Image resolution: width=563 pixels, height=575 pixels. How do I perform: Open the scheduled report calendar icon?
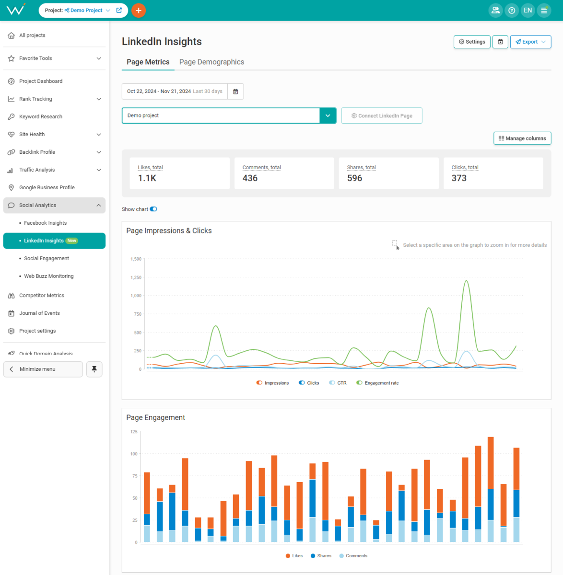click(500, 42)
